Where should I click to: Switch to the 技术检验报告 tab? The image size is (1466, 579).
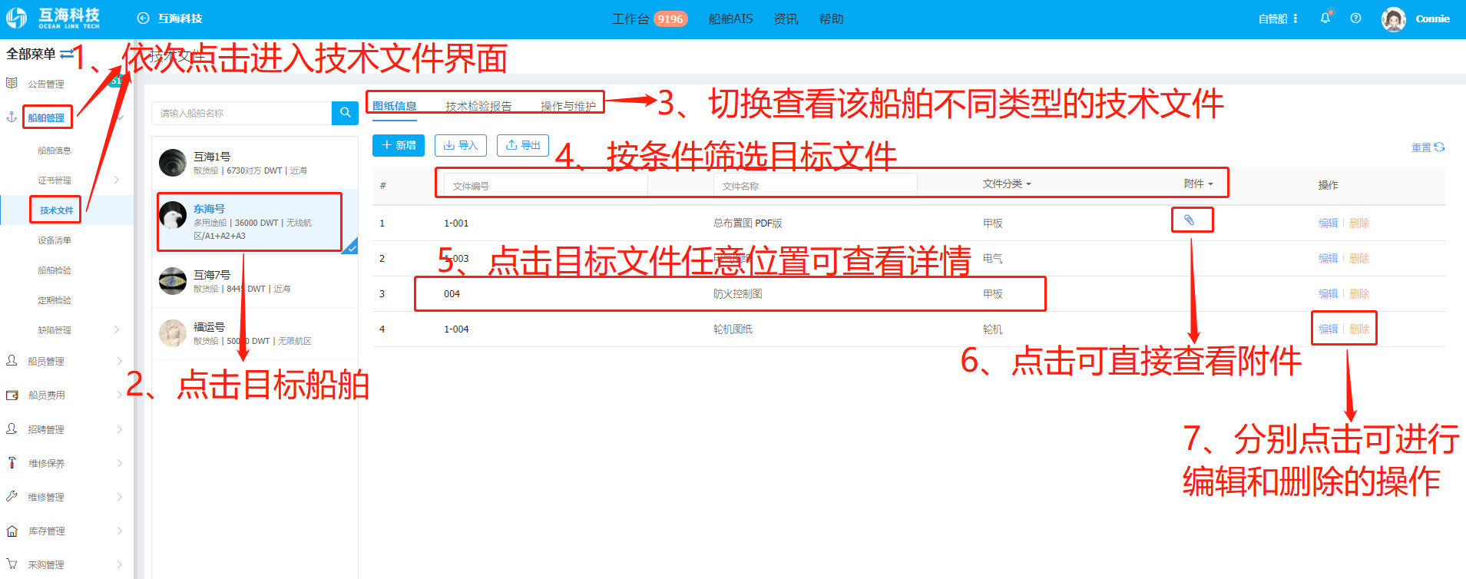478,106
